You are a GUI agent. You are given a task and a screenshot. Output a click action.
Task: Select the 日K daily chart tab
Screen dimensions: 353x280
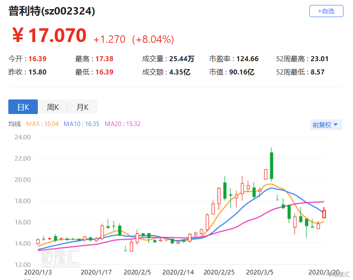pos(23,107)
